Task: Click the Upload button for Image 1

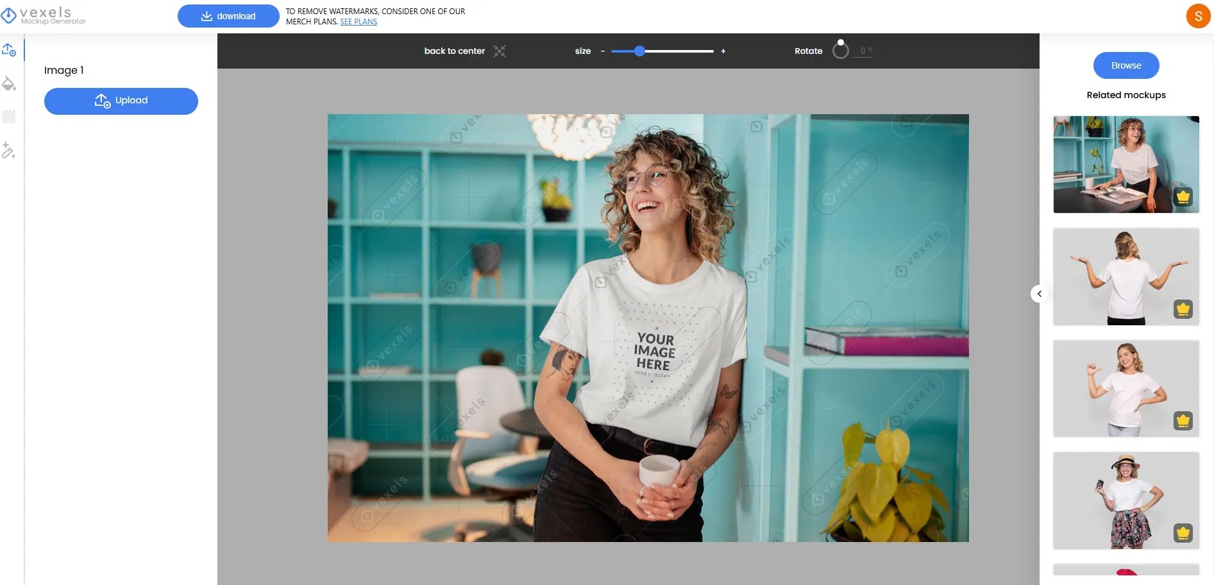Action: [x=121, y=101]
